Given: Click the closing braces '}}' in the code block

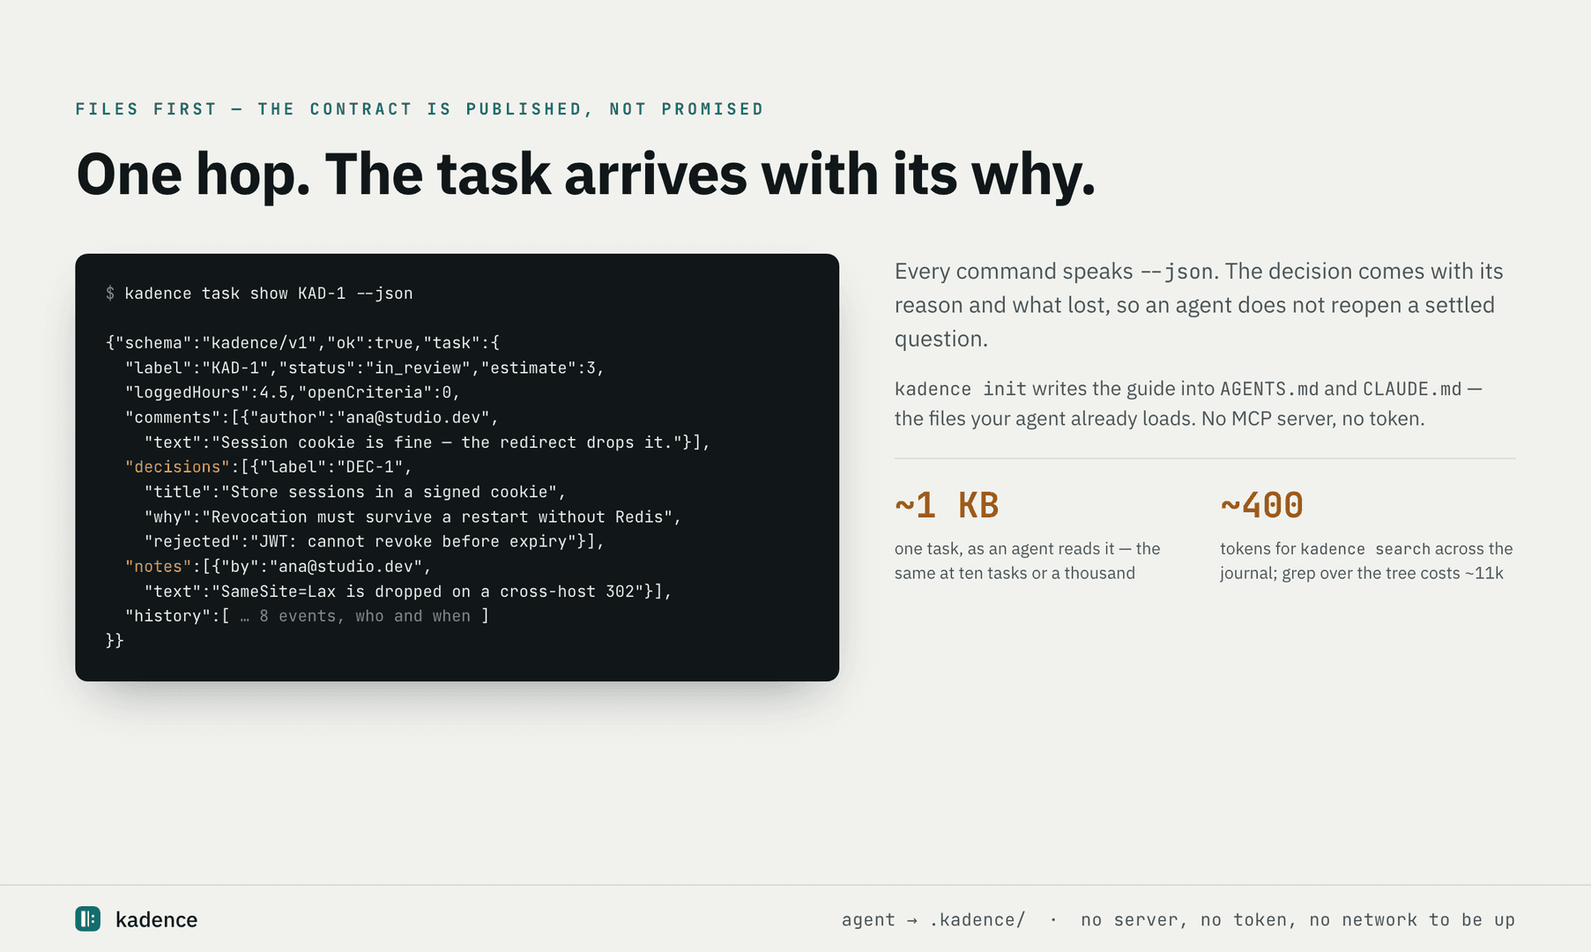Looking at the screenshot, I should [x=115, y=641].
